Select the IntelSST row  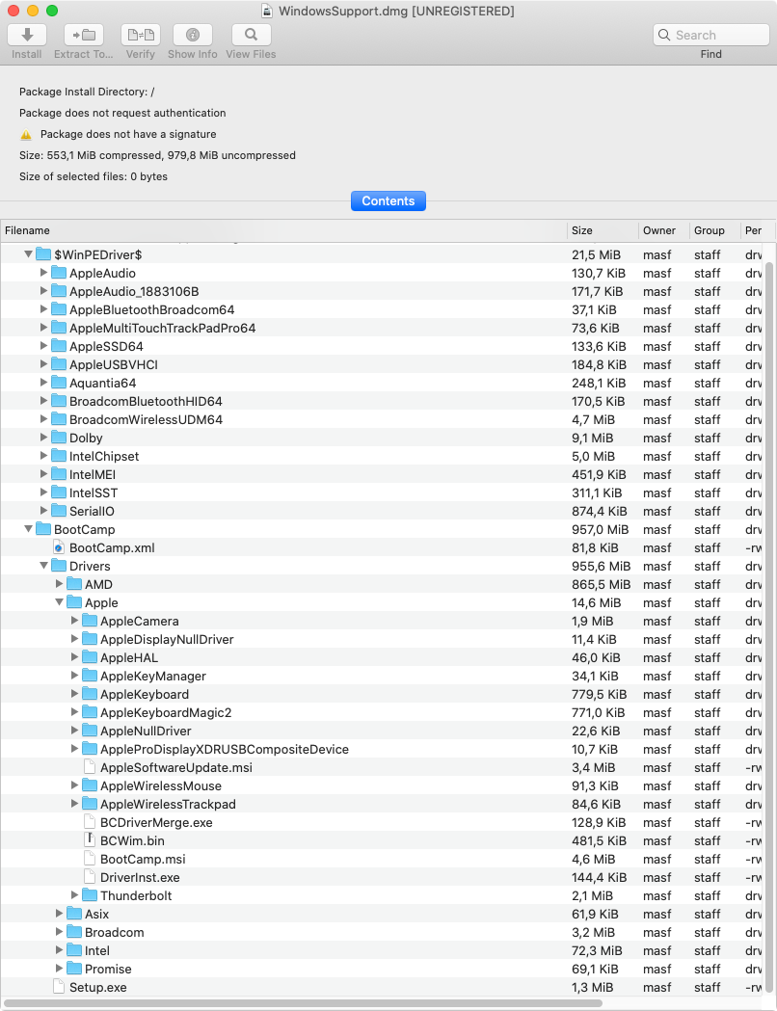tap(382, 492)
